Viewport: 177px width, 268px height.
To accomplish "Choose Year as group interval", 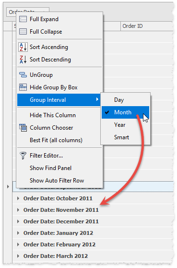I will point(125,125).
